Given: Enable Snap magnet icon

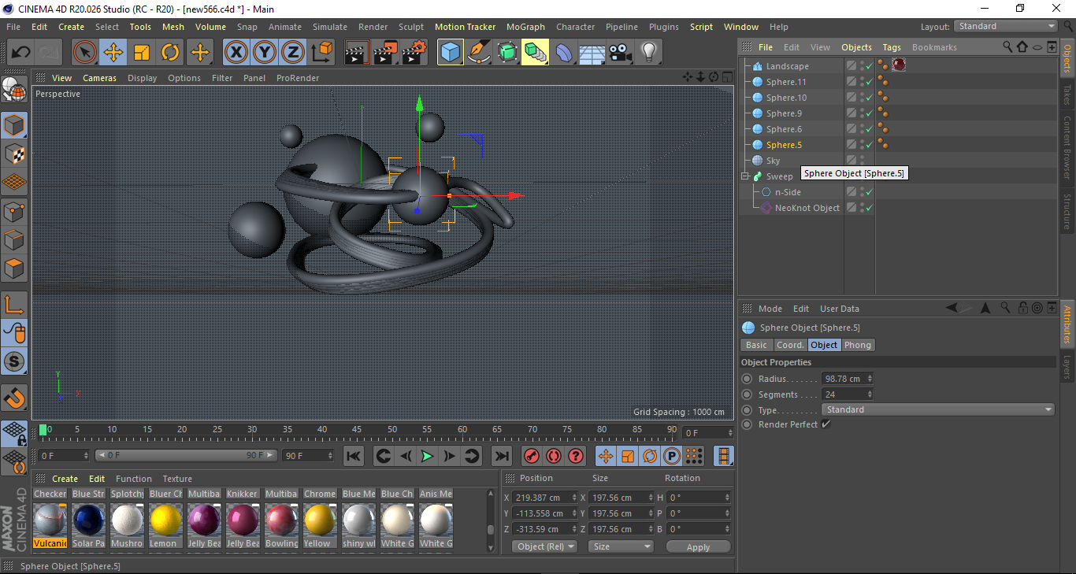Looking at the screenshot, I should 14,398.
